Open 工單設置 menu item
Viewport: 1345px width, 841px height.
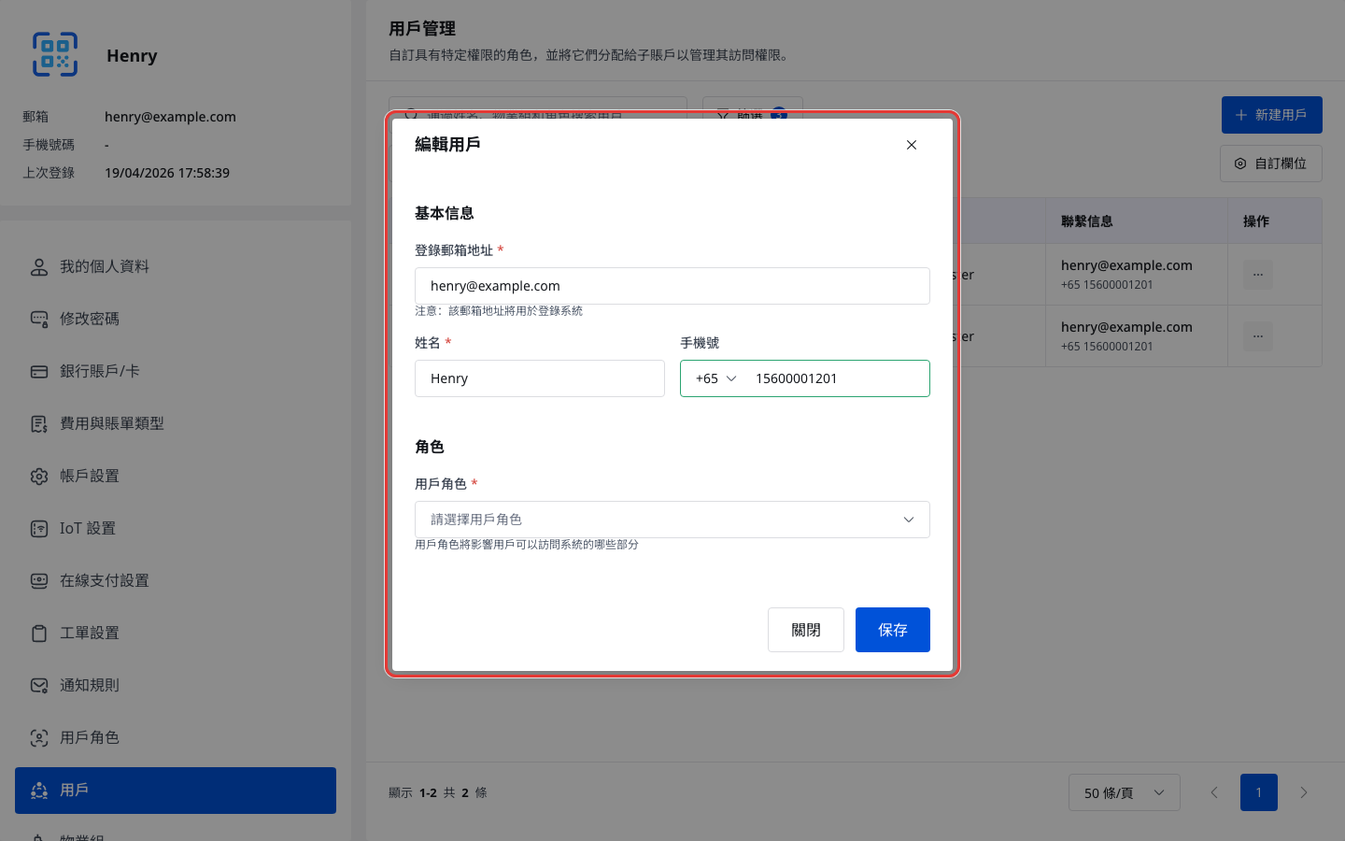coord(176,634)
